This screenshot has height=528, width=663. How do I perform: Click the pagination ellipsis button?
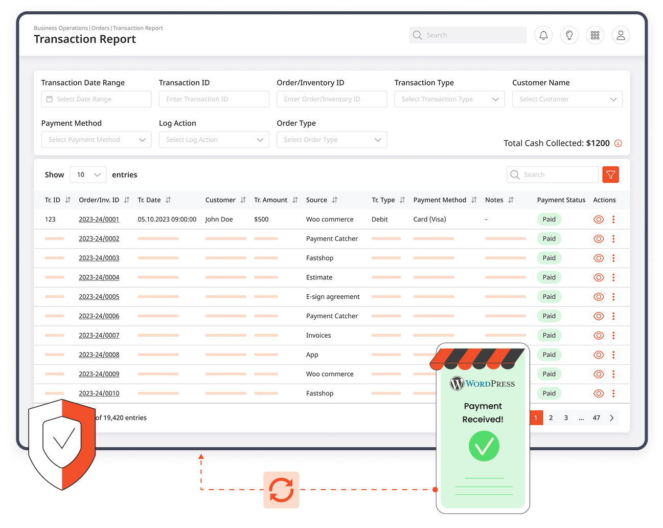click(581, 418)
